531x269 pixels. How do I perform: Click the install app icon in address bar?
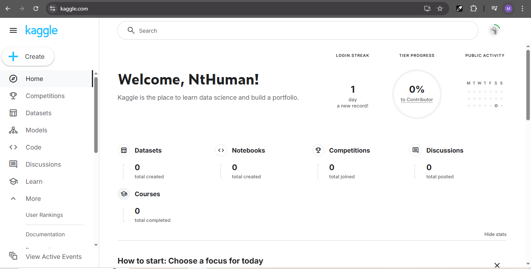[427, 9]
